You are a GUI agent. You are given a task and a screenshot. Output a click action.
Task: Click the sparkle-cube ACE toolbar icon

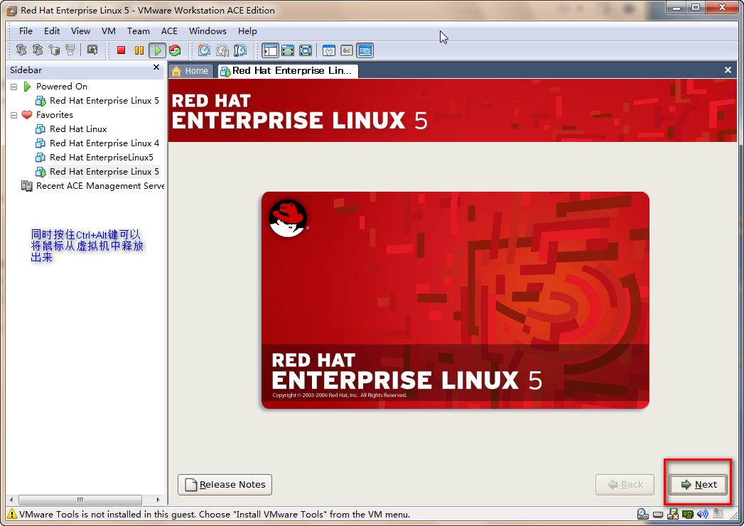point(55,50)
